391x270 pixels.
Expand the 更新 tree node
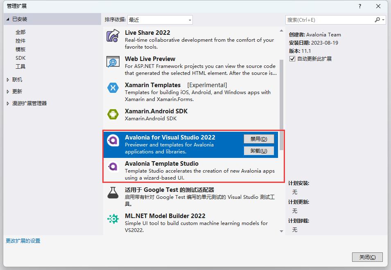click(8, 91)
